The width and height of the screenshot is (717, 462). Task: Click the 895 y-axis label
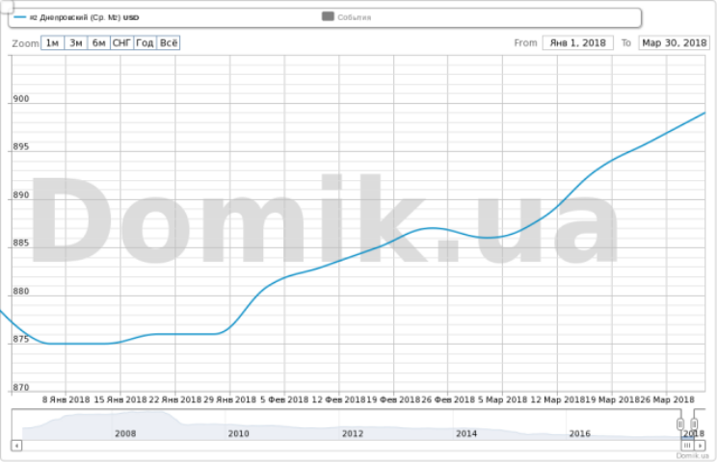coord(21,146)
